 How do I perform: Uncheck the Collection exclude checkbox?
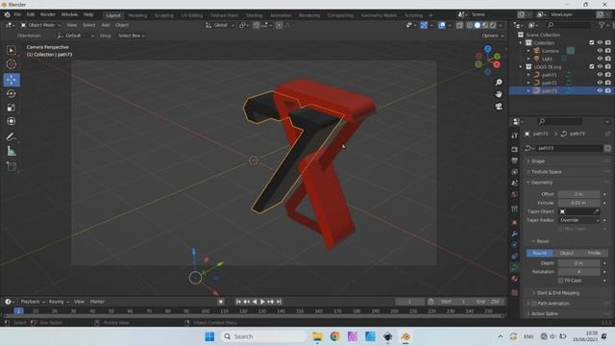[592, 42]
